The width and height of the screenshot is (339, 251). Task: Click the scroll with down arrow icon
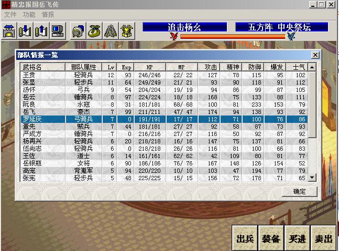25,31
